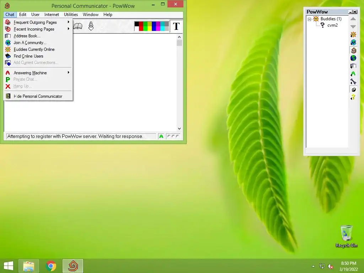Click the network icon in system tray
Screen dimensions: 364x273
(x=322, y=266)
